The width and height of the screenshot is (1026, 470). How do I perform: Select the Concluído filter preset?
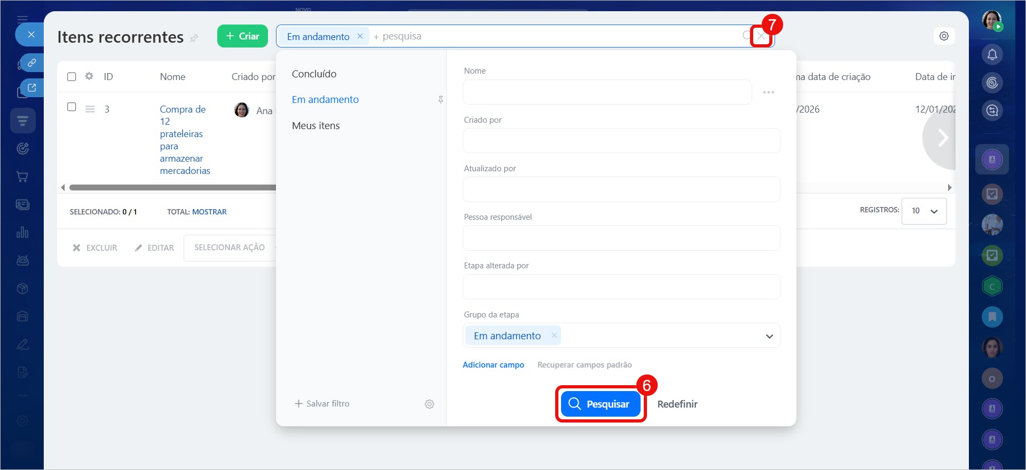point(314,74)
